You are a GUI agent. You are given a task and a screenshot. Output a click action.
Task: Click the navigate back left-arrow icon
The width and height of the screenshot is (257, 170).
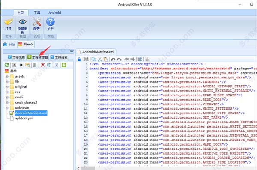pyautogui.click(x=126, y=59)
